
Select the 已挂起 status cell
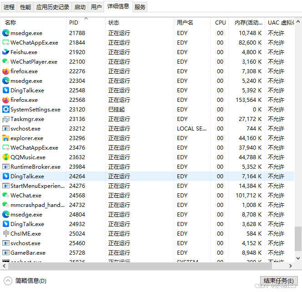point(116,110)
